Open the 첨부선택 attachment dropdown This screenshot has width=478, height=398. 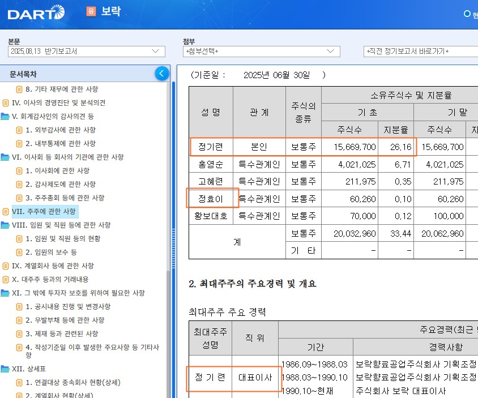point(261,52)
